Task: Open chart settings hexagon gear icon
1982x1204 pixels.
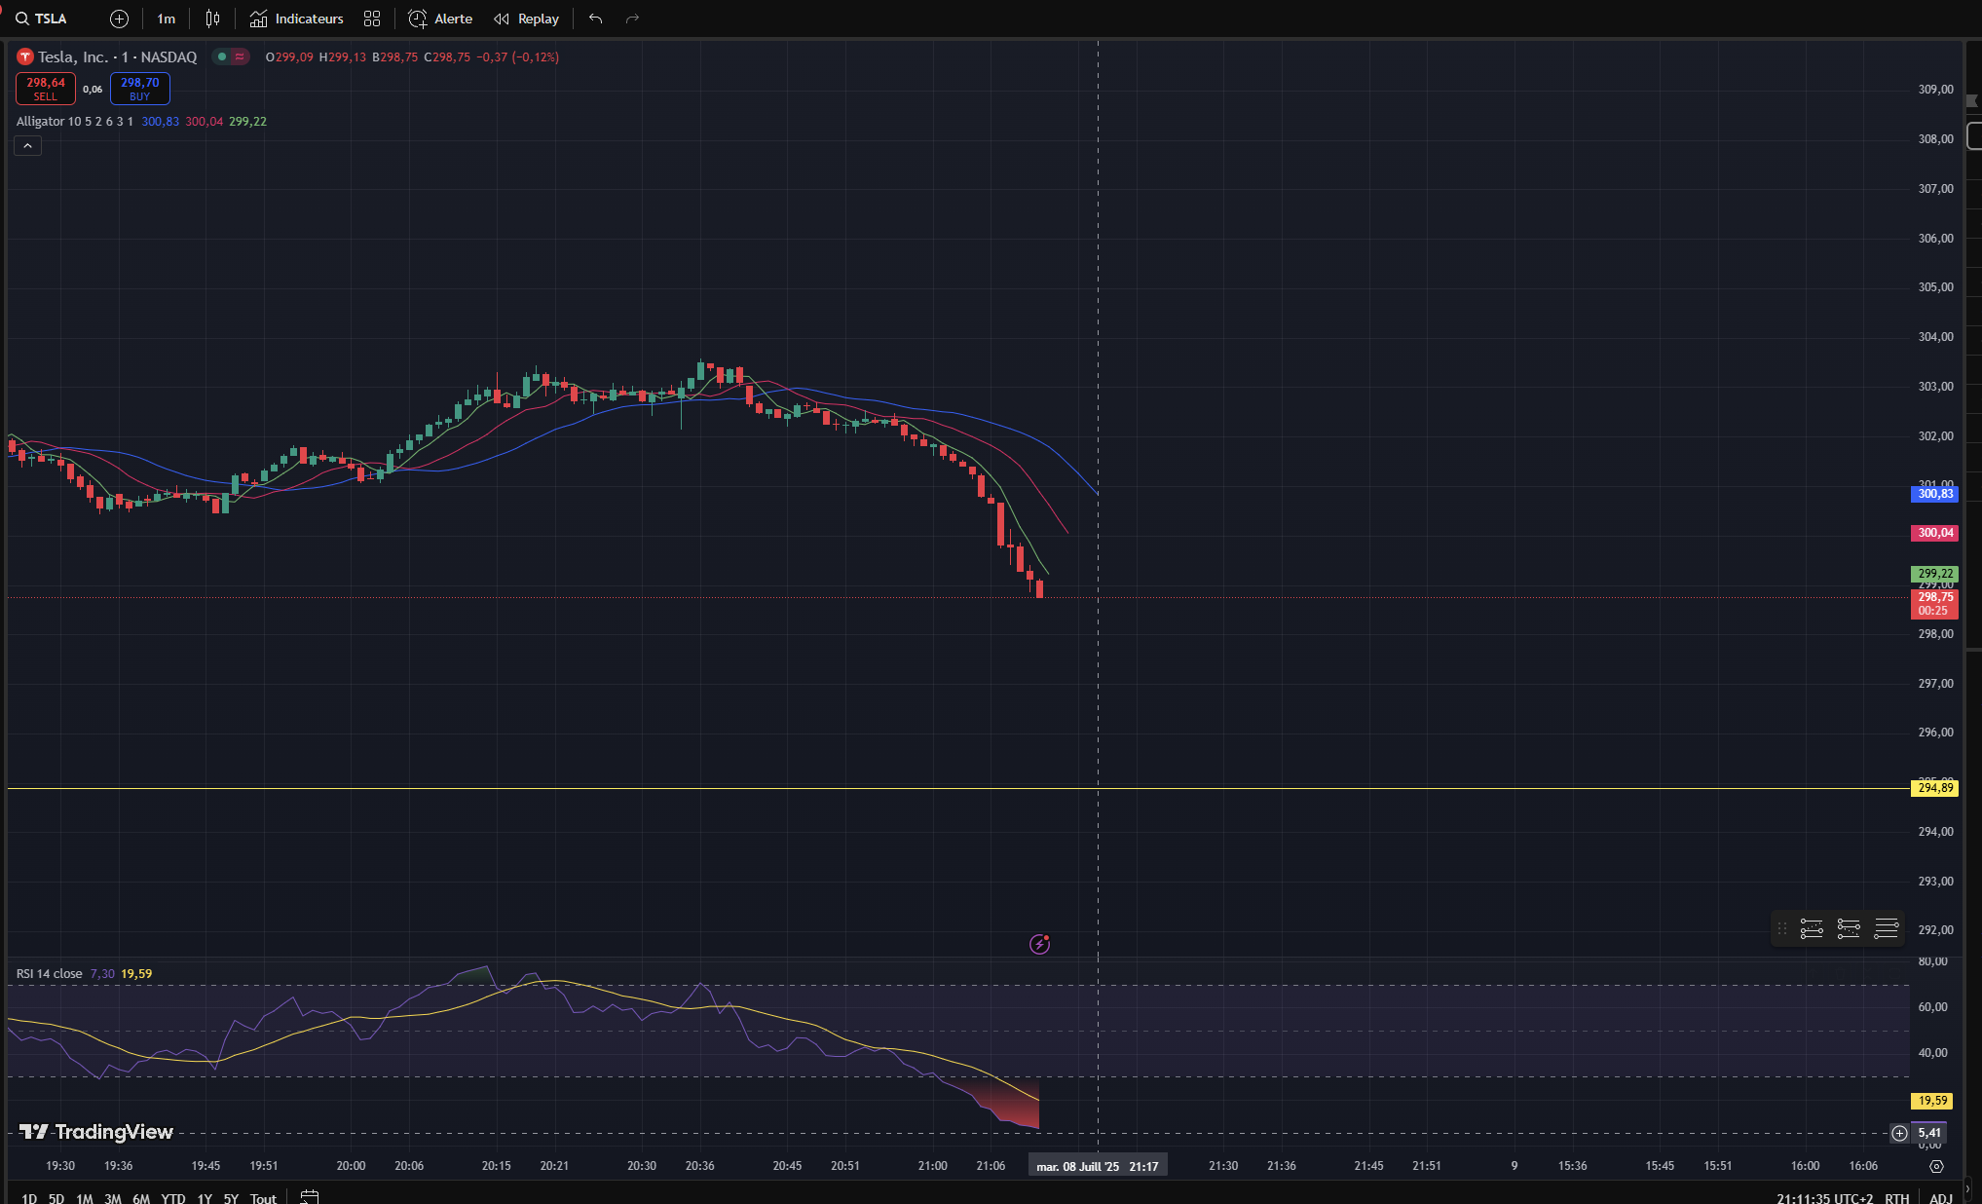Action: click(x=1936, y=1166)
